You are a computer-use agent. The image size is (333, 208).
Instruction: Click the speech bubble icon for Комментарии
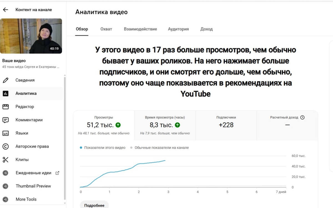pyautogui.click(x=6, y=120)
